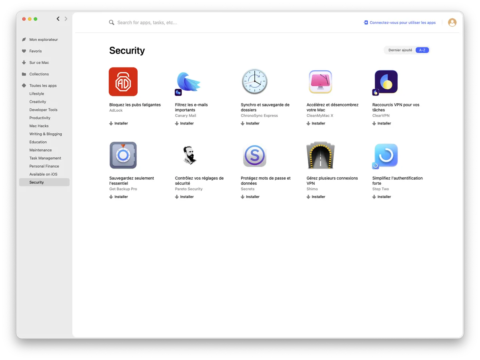Click "Gérez plusieurs connexions VPN" title
This screenshot has height=360, width=480.
(x=332, y=181)
